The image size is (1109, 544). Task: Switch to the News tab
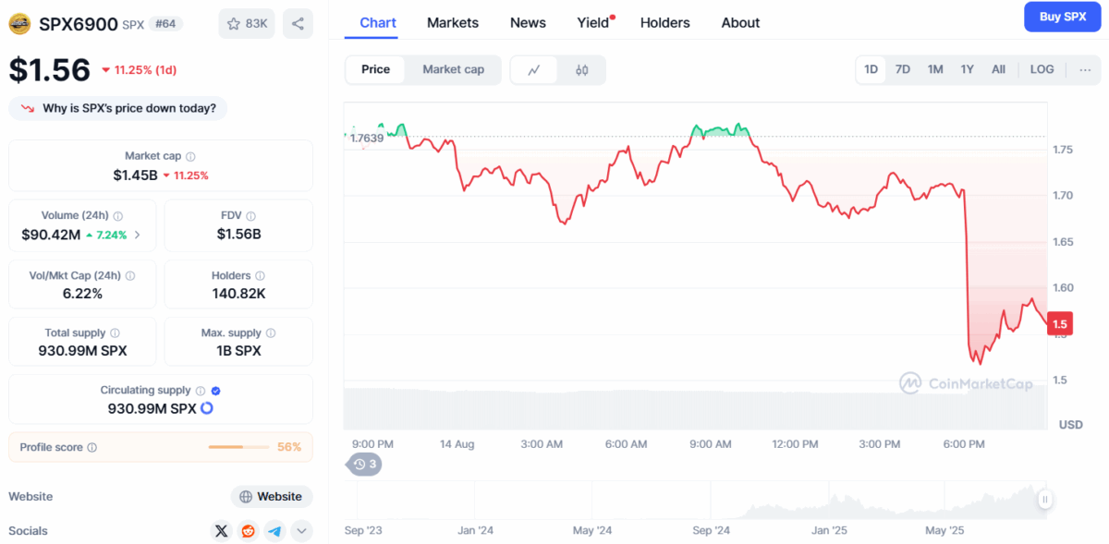[x=528, y=23]
